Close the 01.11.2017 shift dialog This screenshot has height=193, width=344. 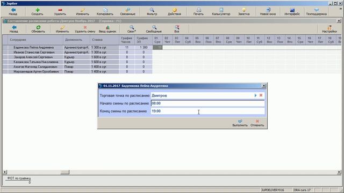(x=264, y=86)
